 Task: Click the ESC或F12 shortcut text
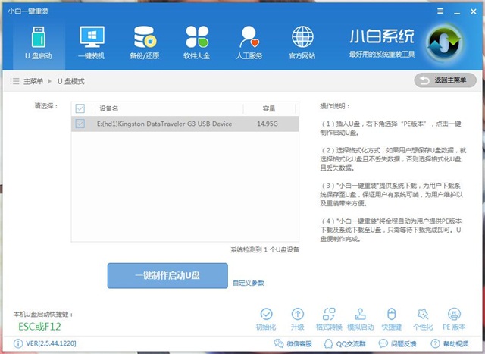39,327
